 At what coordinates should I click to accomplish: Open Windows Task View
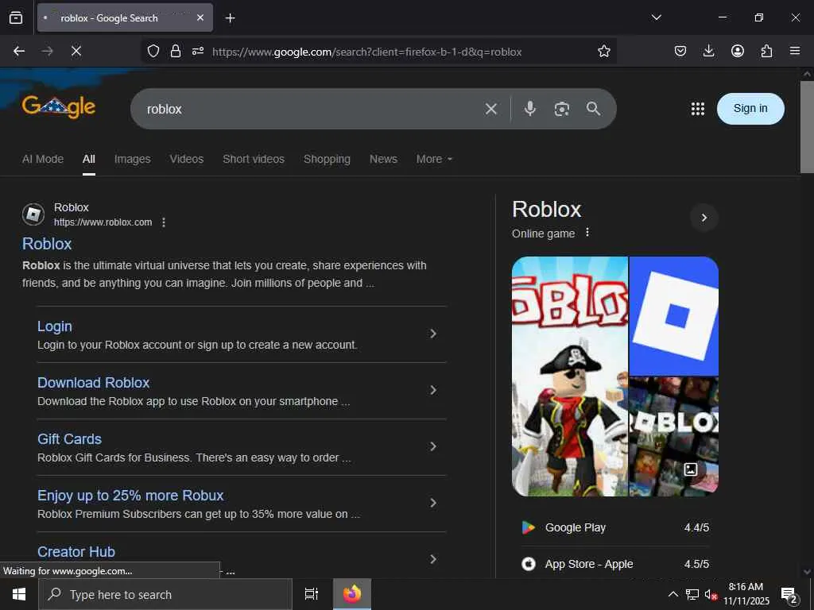click(311, 594)
